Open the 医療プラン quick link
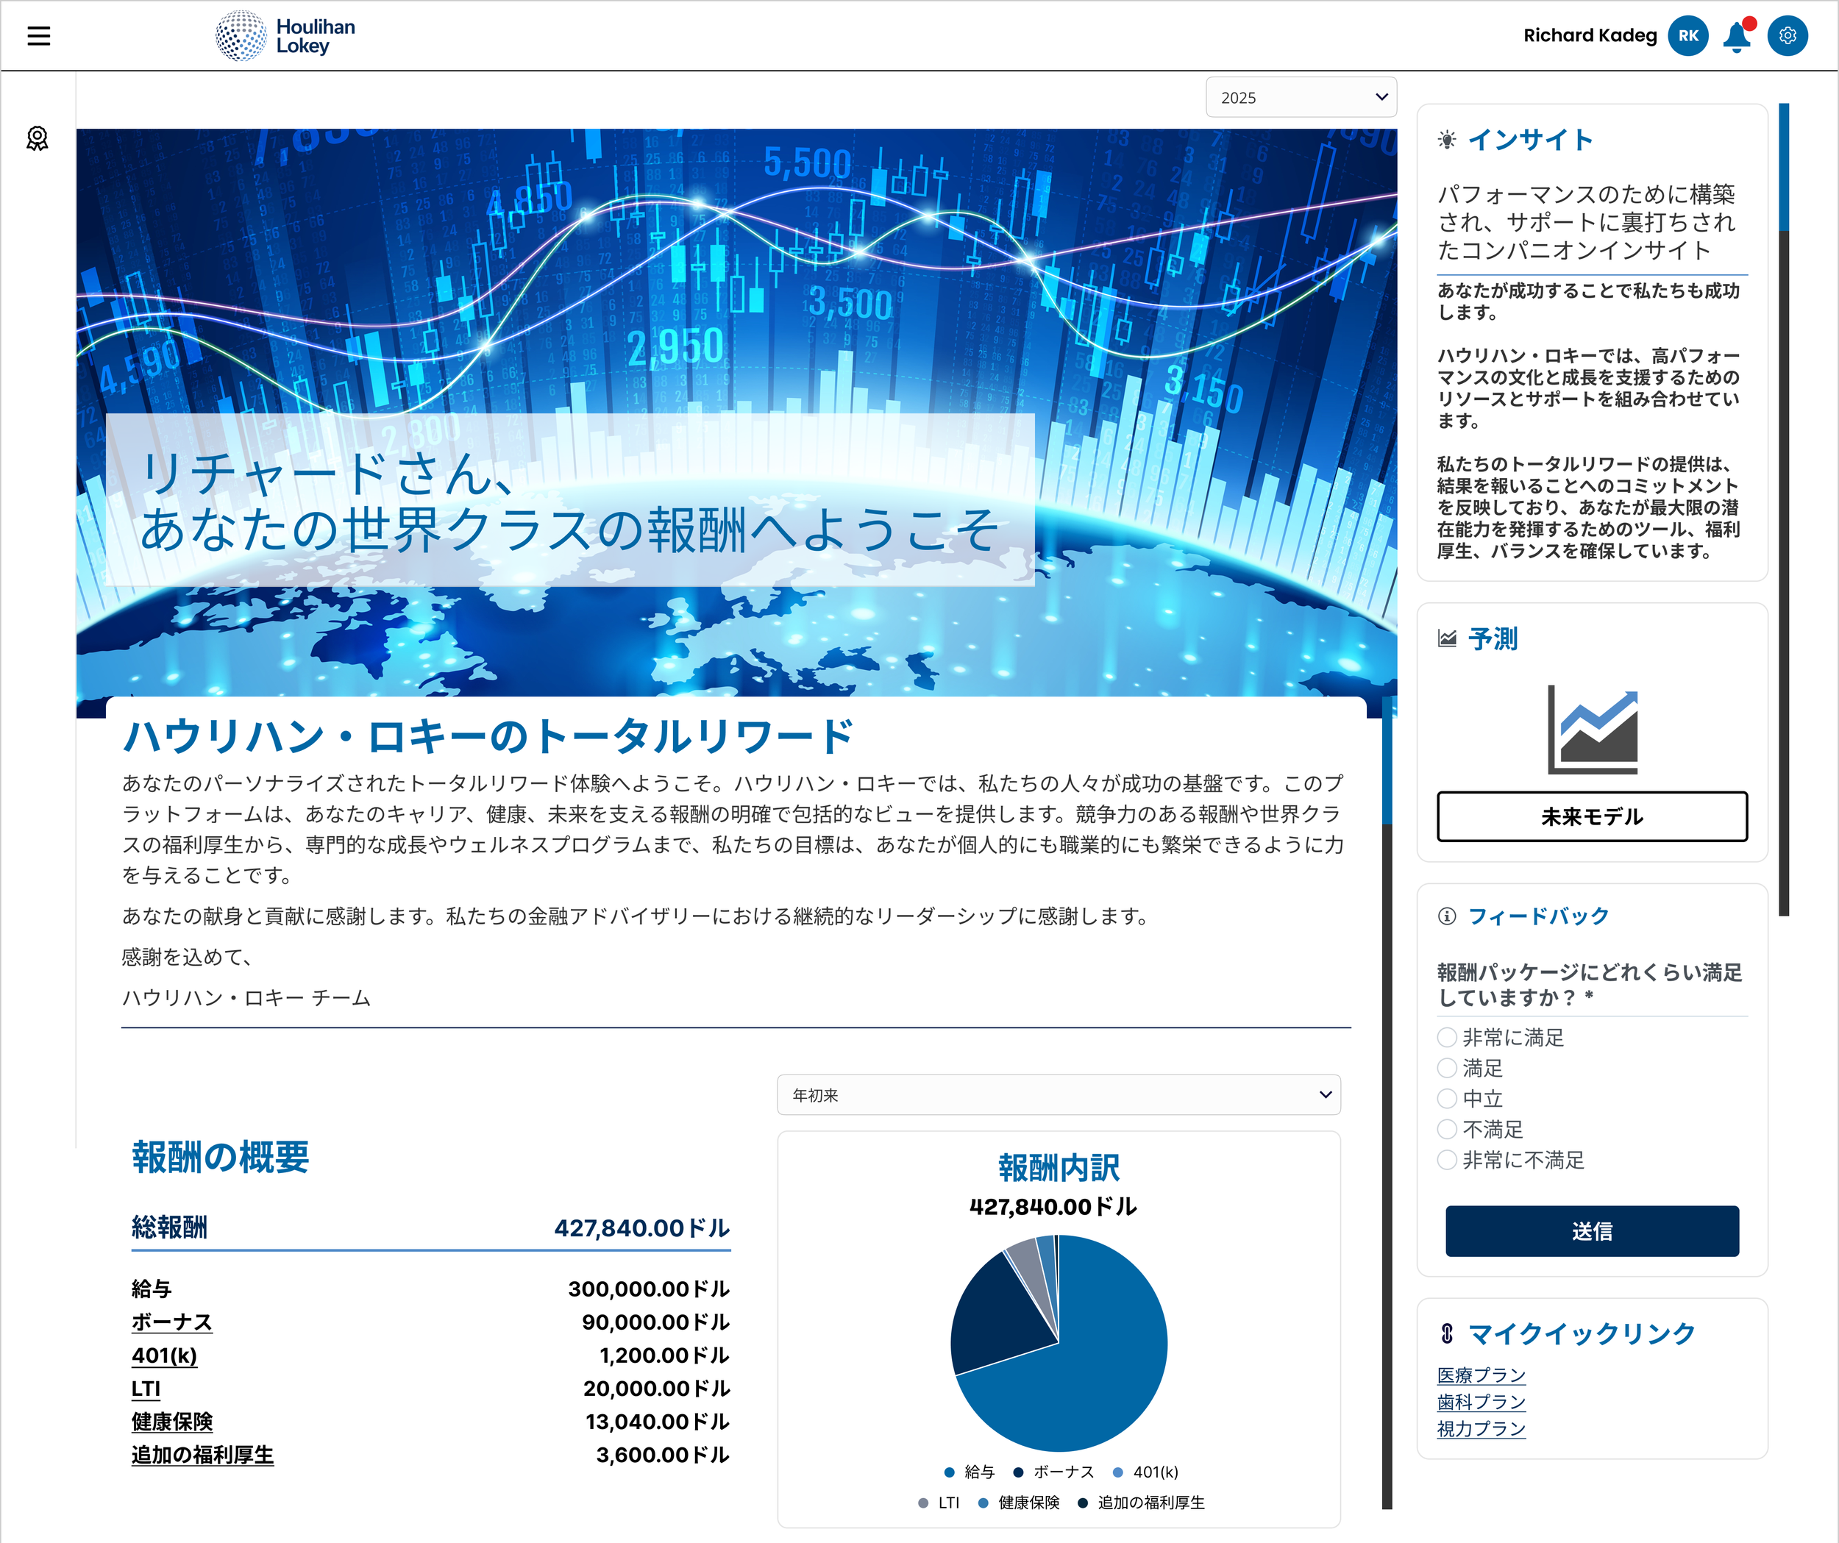 1481,1375
